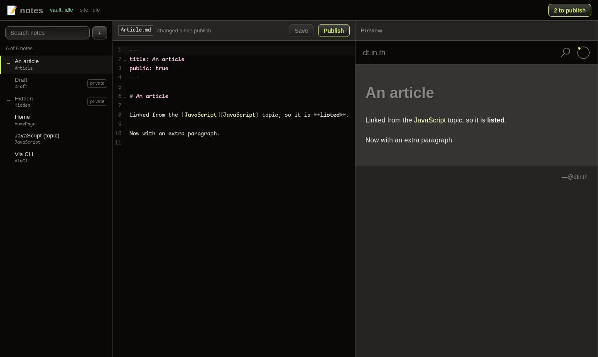Open the Hidden note in the list
This screenshot has height=357, width=598.
point(56,102)
